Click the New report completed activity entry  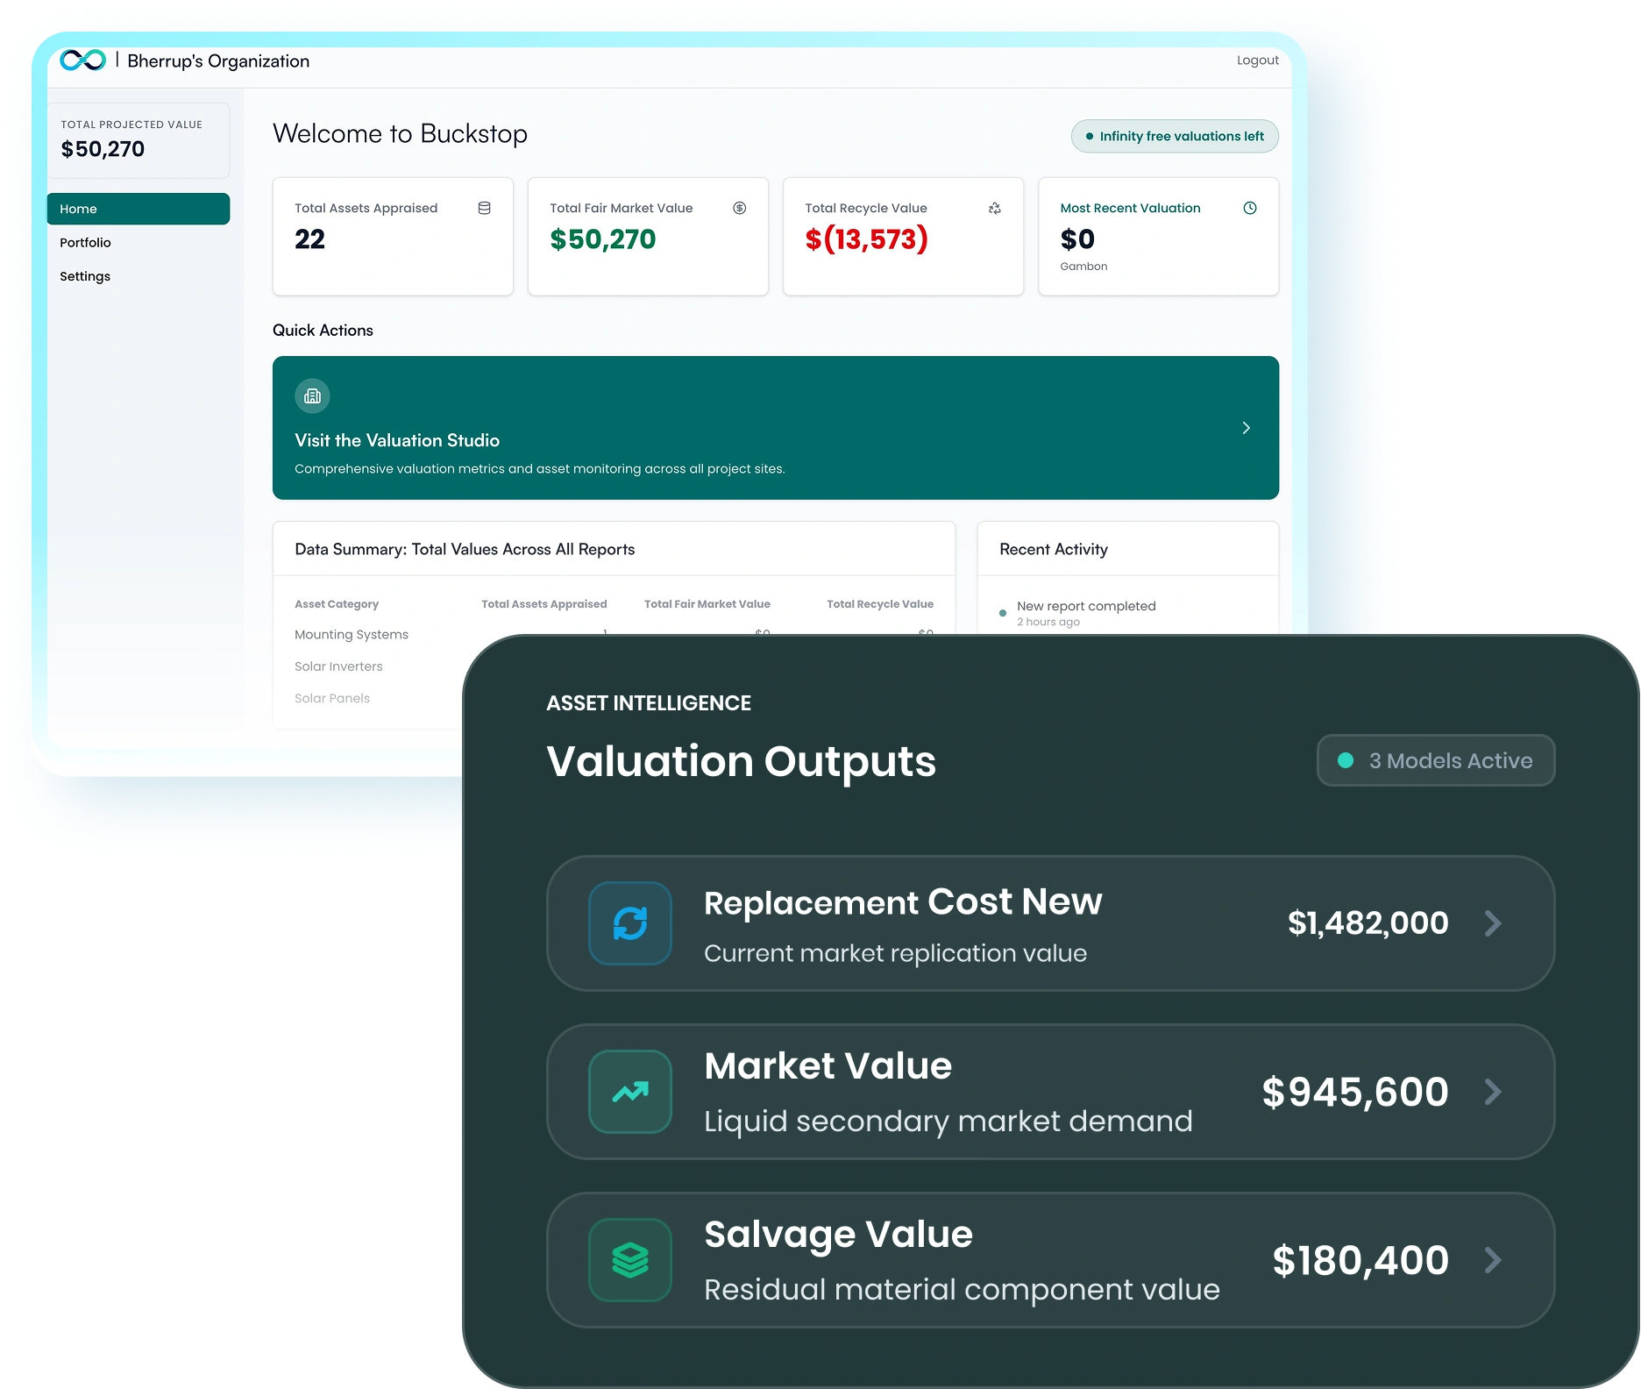click(x=1086, y=606)
